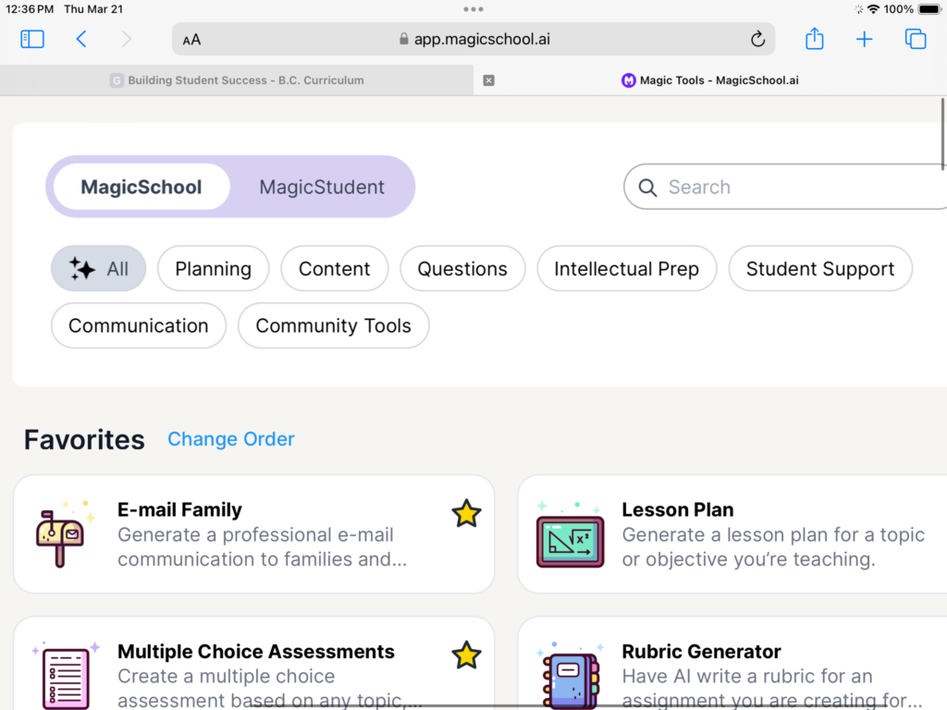Viewport: 947px width, 710px height.
Task: Open the AA reader view menu
Action: (x=191, y=40)
